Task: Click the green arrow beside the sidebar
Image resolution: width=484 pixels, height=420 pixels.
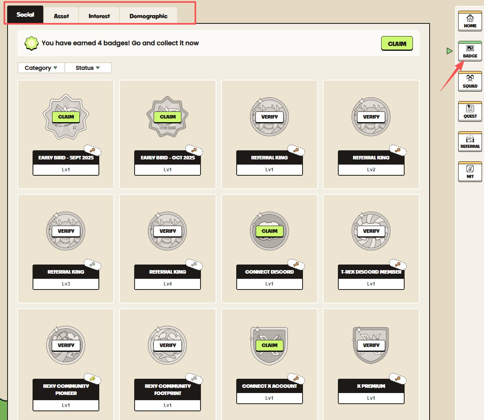Action: pyautogui.click(x=449, y=51)
